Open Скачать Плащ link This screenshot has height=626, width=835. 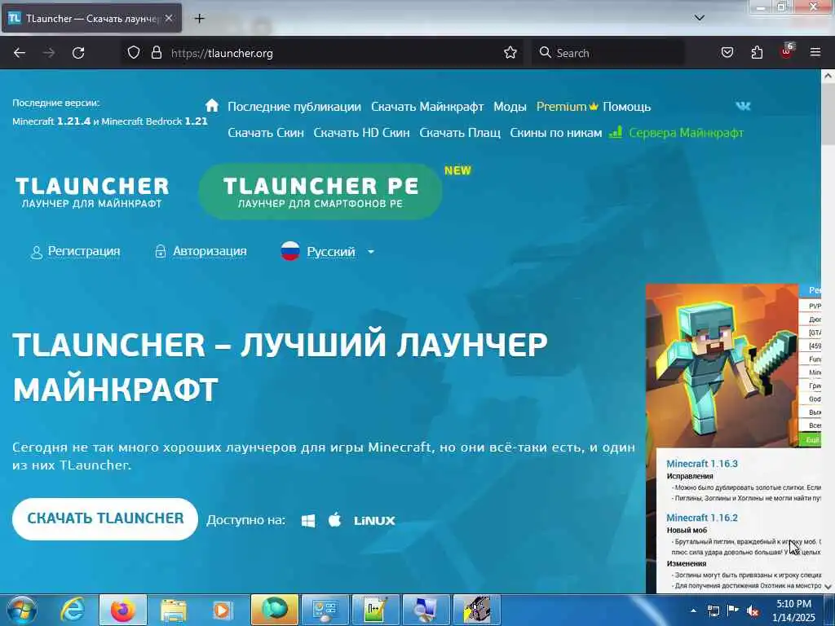click(460, 133)
